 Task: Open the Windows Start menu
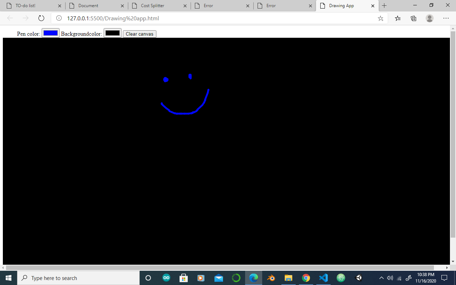click(8, 278)
